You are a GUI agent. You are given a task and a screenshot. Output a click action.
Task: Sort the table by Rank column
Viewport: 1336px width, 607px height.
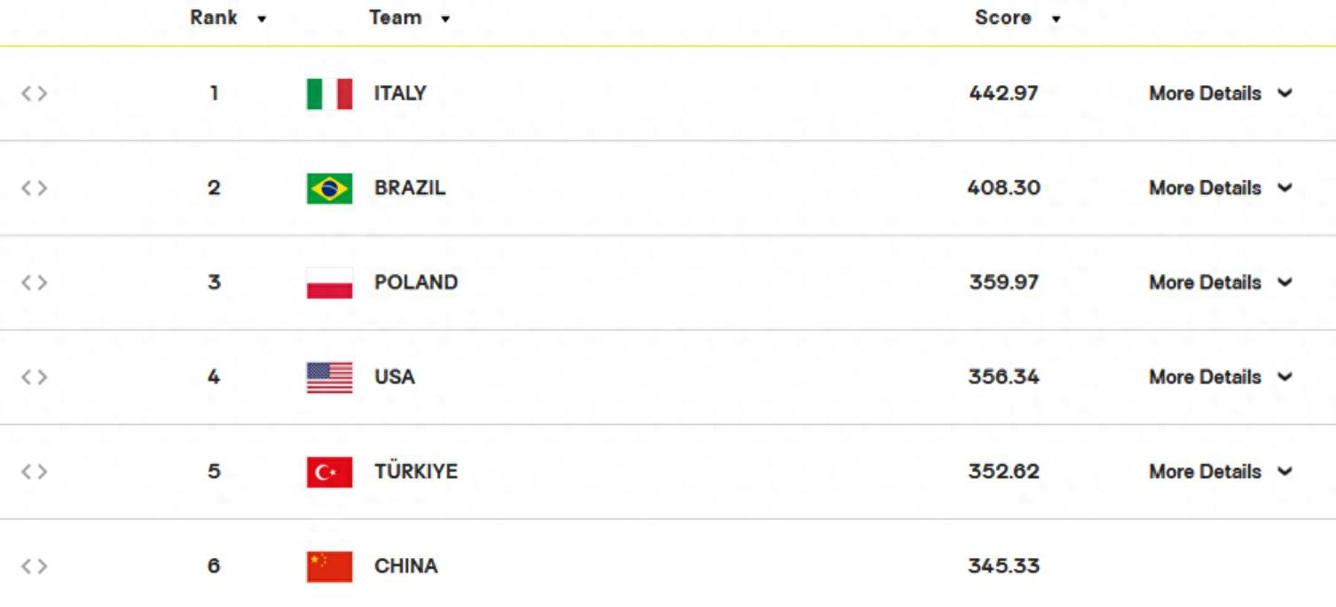[228, 18]
